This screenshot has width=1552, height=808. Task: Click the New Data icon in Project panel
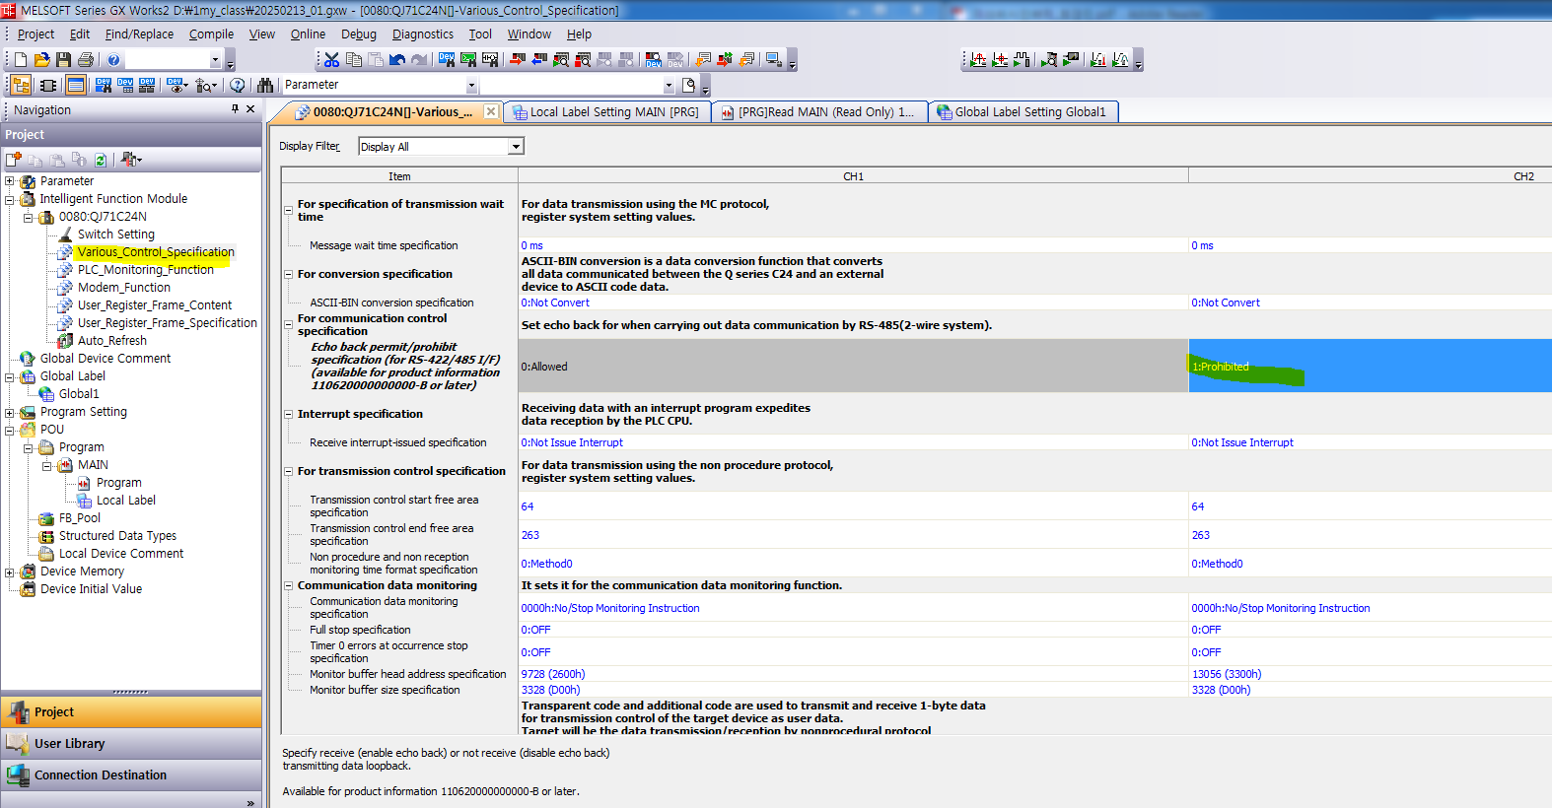point(14,160)
